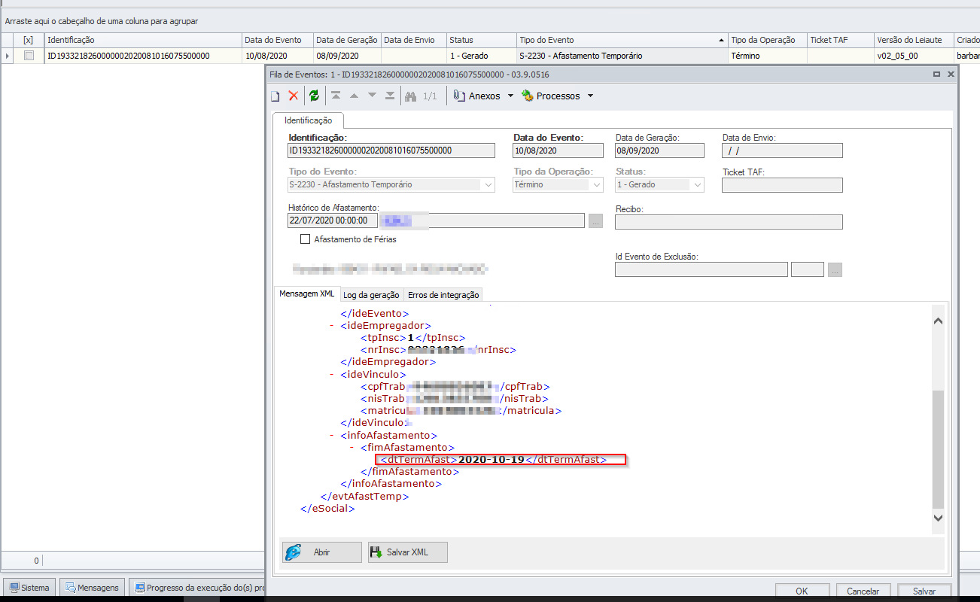
Task: Sort by the Data do Evento column header
Action: coord(278,40)
